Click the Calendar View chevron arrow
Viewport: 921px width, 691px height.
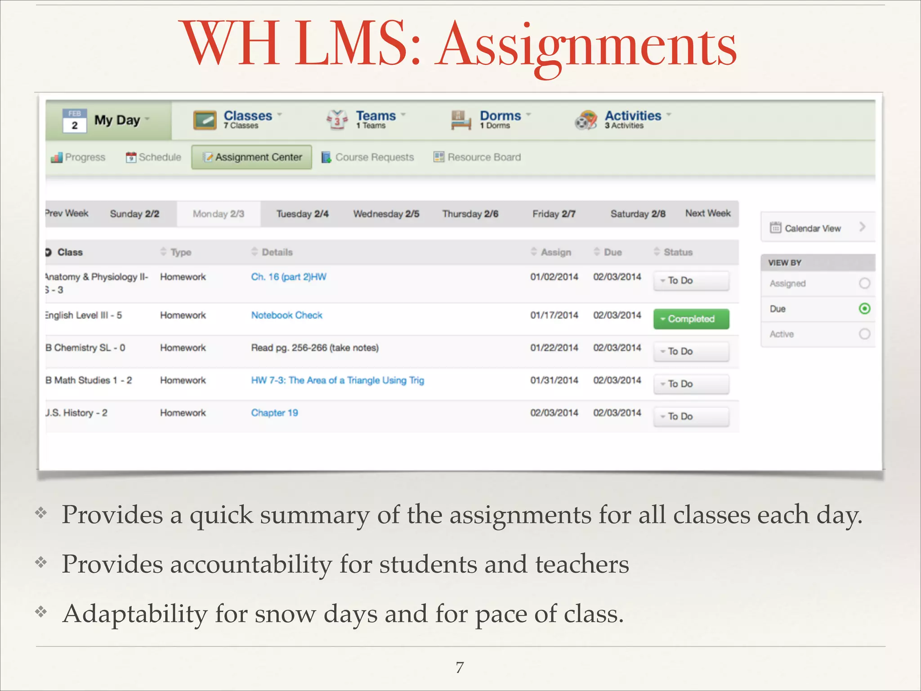(x=862, y=227)
